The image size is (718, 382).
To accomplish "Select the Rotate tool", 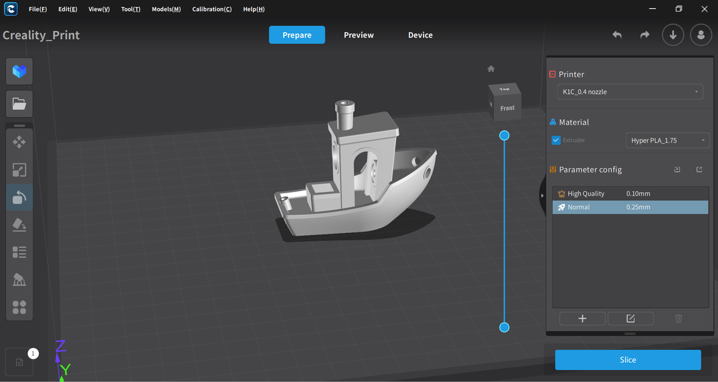I will [x=19, y=197].
